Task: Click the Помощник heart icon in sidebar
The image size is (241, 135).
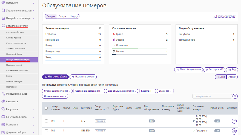Action: click(x=3, y=3)
